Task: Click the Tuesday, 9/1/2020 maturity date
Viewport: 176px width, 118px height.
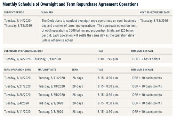Action: (51, 103)
